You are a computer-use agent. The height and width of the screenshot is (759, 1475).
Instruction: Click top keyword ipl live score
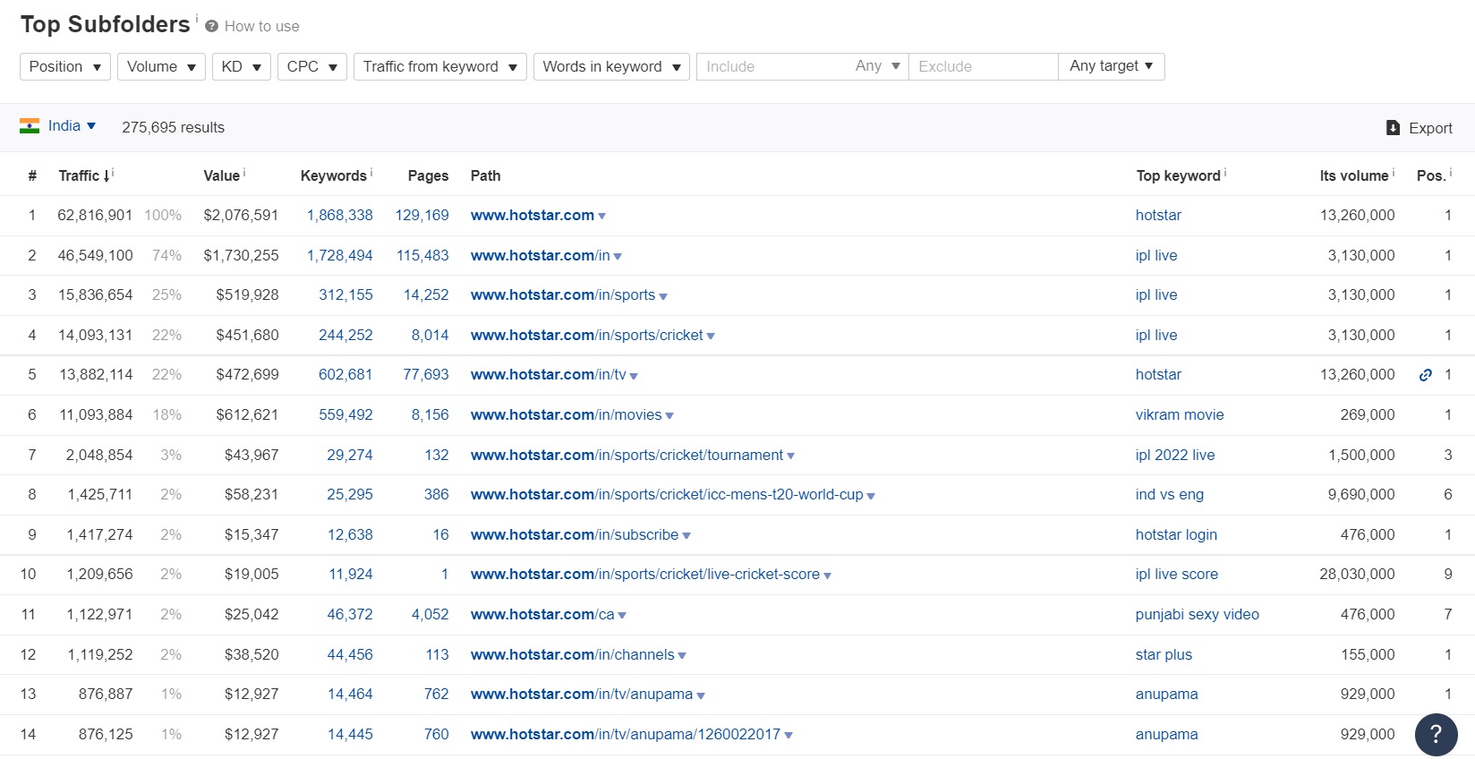point(1177,574)
